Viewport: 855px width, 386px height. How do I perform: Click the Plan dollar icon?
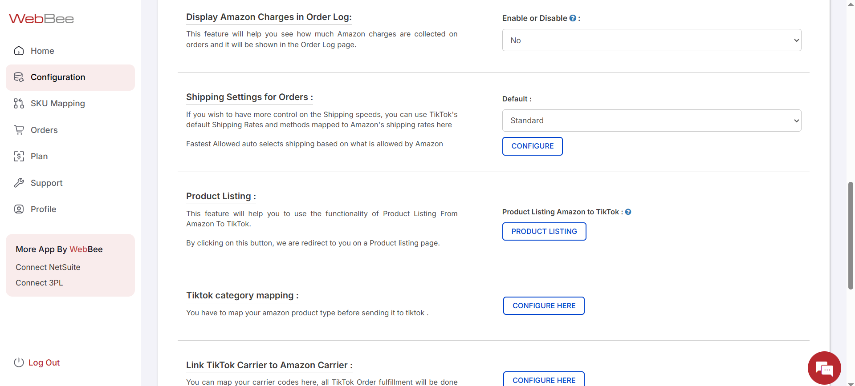19,156
